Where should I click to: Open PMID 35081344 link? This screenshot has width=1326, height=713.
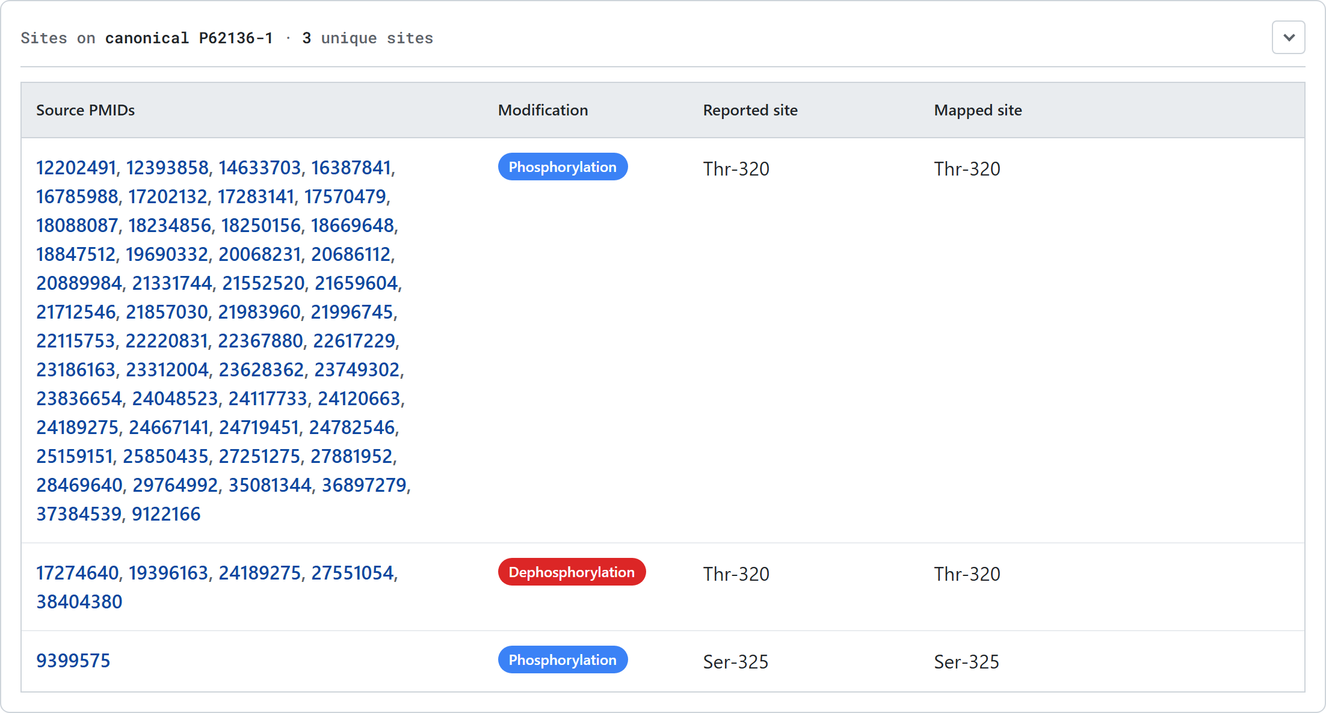270,485
